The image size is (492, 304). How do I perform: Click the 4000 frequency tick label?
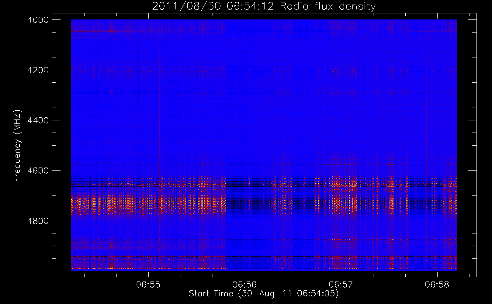pyautogui.click(x=38, y=20)
